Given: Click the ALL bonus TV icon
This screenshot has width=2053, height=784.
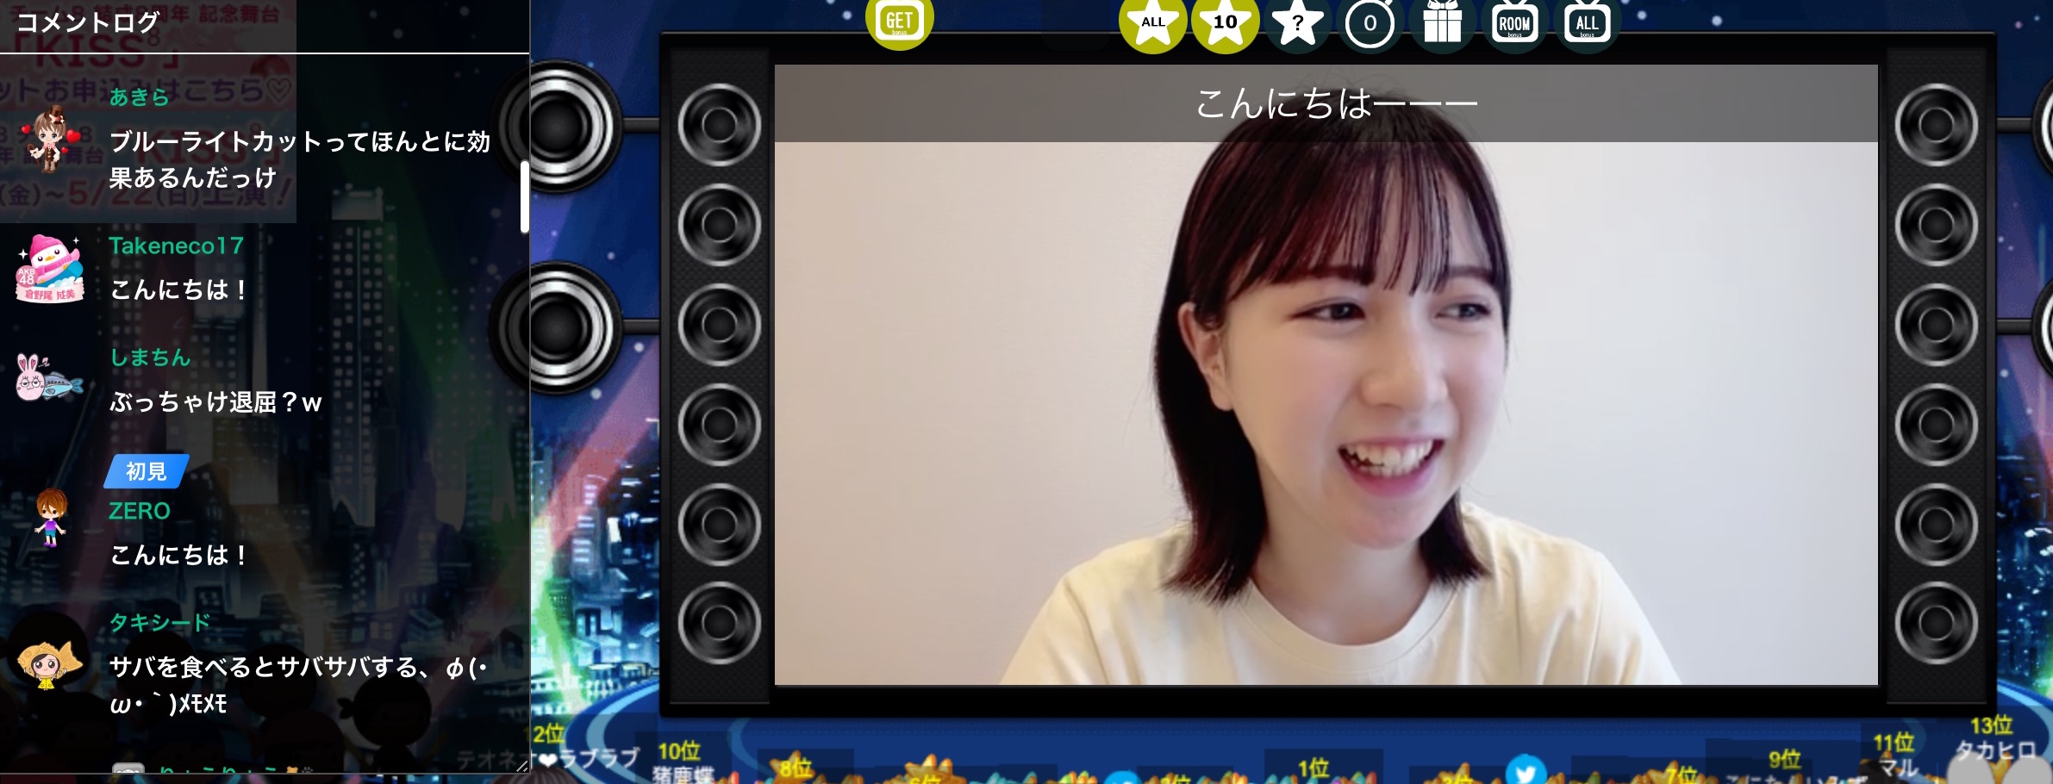Looking at the screenshot, I should tap(1587, 24).
